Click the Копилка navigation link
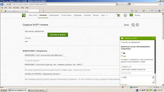The width and height of the screenshot is (164, 92). 87,15
